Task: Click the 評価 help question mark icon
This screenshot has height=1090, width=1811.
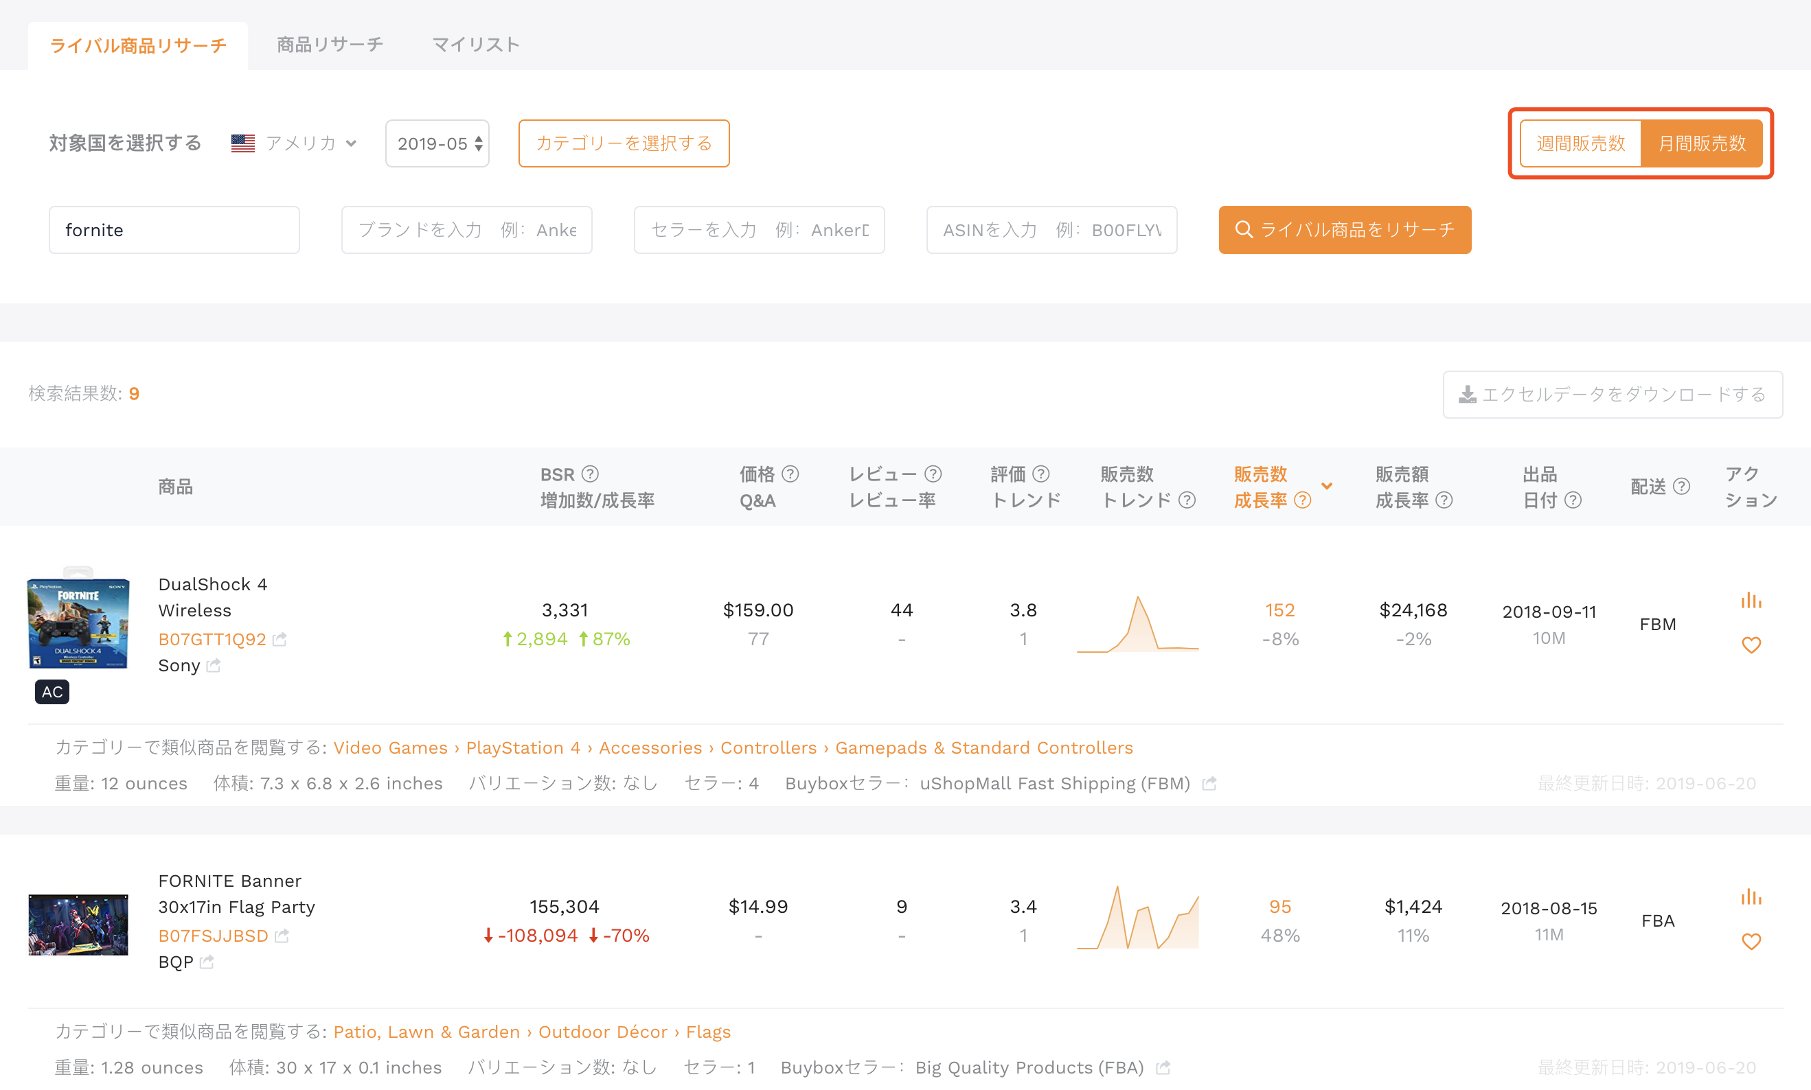Action: click(1041, 474)
